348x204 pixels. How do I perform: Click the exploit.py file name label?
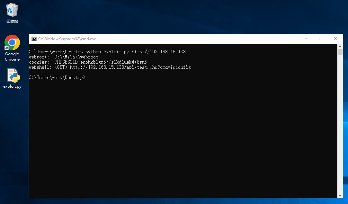[x=12, y=86]
